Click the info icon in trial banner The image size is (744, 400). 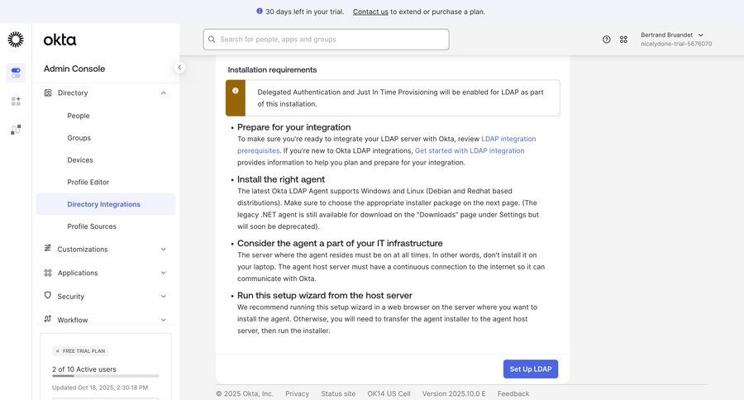pyautogui.click(x=259, y=11)
